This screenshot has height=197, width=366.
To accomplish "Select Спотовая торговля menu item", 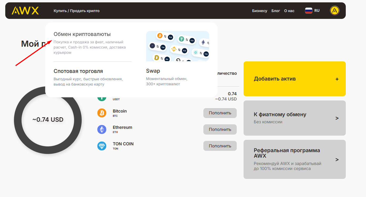I will [x=78, y=71].
